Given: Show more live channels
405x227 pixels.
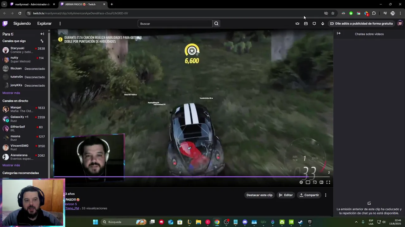Looking at the screenshot, I should [x=11, y=165].
